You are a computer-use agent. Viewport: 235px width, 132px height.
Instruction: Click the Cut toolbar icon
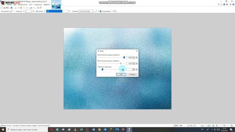pyautogui.click(x=15, y=8)
